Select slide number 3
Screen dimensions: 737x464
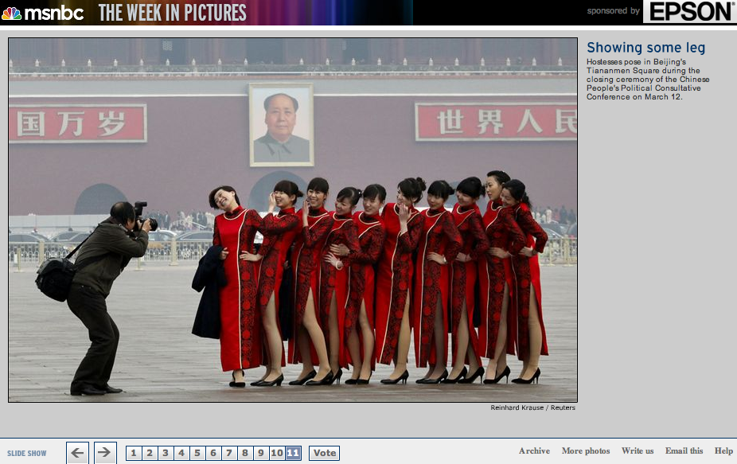(166, 453)
